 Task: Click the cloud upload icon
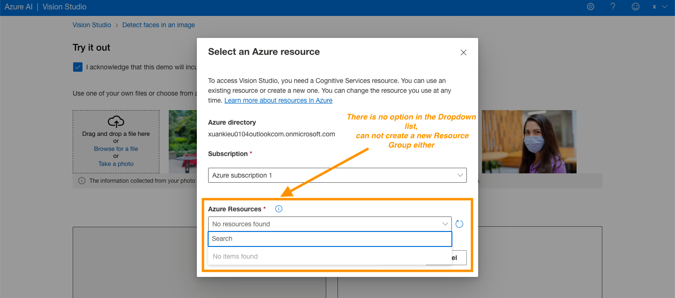[116, 121]
